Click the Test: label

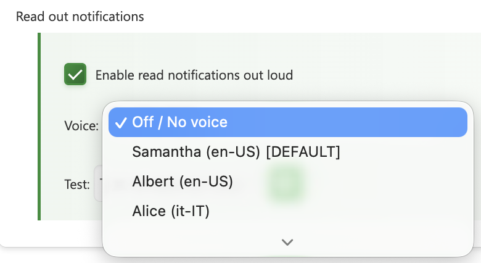(77, 184)
